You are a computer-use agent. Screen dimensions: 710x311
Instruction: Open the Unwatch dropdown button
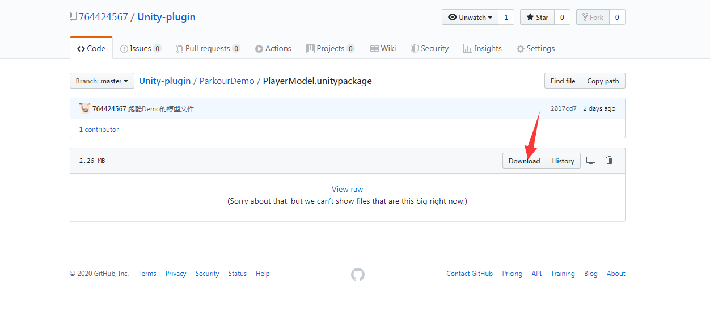[470, 18]
